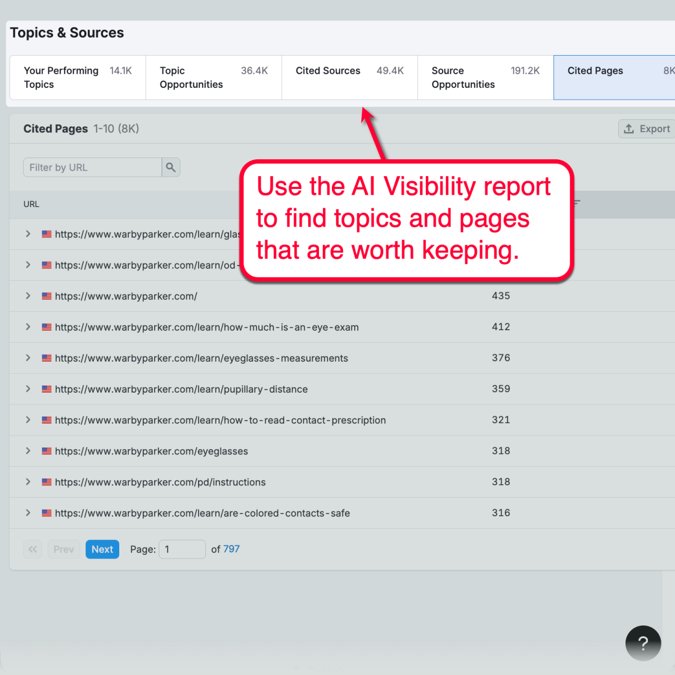Screen dimensions: 675x675
Task: Click the Page number input box
Action: click(182, 549)
